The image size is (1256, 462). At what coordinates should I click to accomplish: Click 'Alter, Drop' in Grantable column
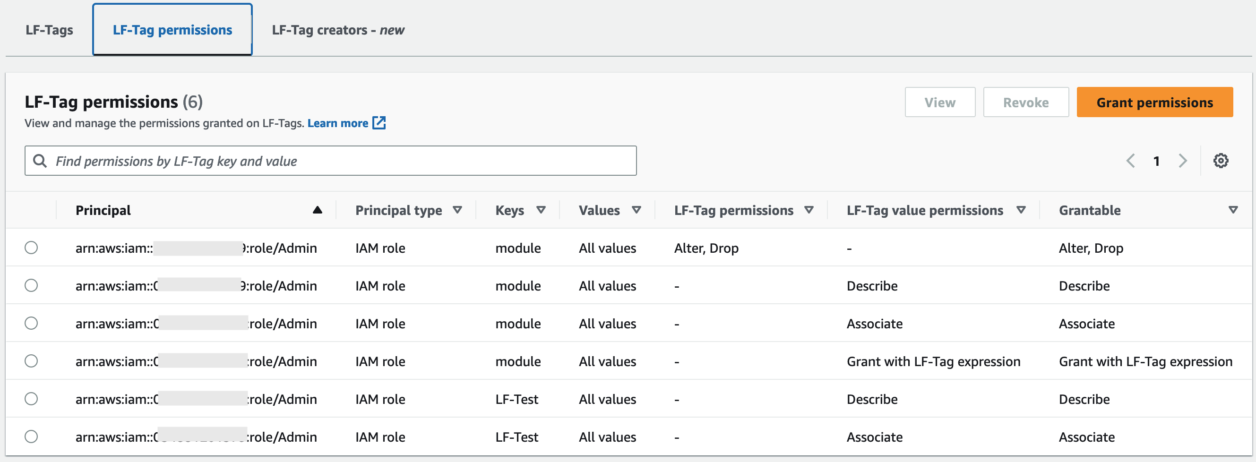pos(1091,248)
